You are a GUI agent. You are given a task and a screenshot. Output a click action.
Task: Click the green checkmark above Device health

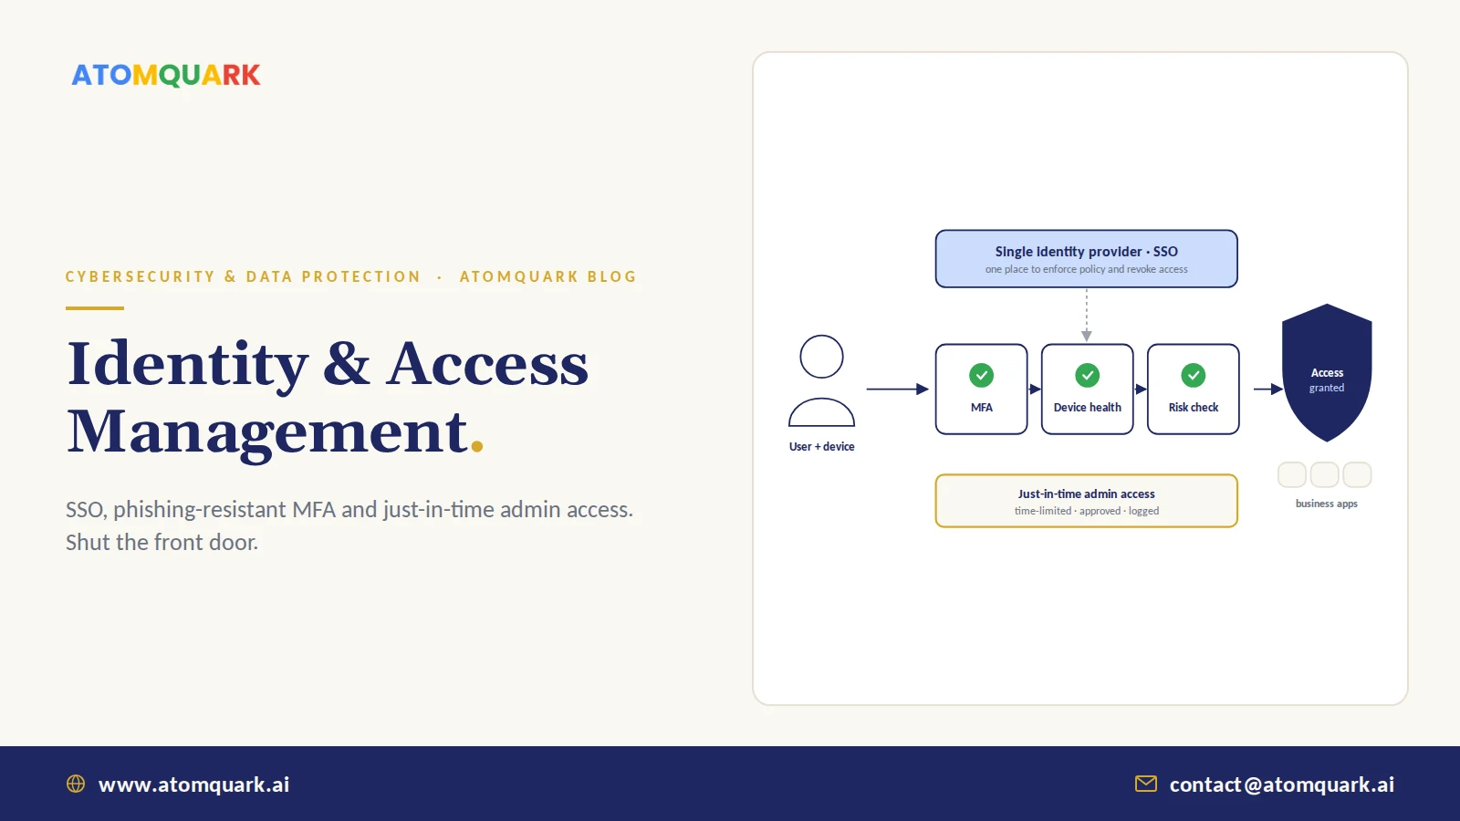click(1088, 375)
